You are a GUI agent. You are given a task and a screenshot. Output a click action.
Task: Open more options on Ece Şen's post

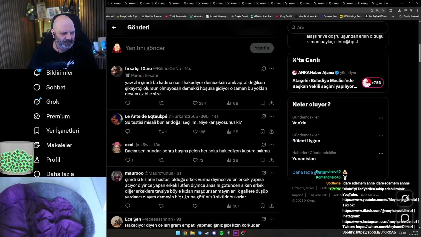coord(271,219)
